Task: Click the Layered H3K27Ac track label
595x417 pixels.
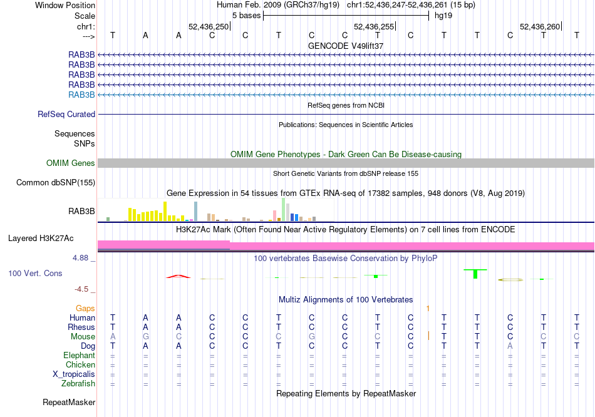Action: pos(41,239)
